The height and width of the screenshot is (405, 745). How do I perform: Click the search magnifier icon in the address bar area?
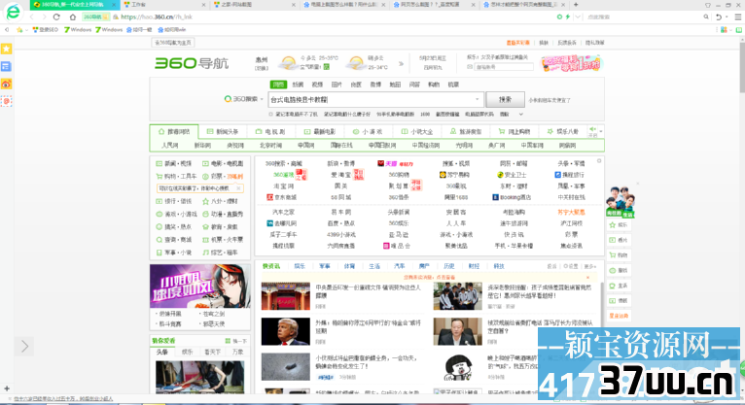pyautogui.click(x=706, y=17)
